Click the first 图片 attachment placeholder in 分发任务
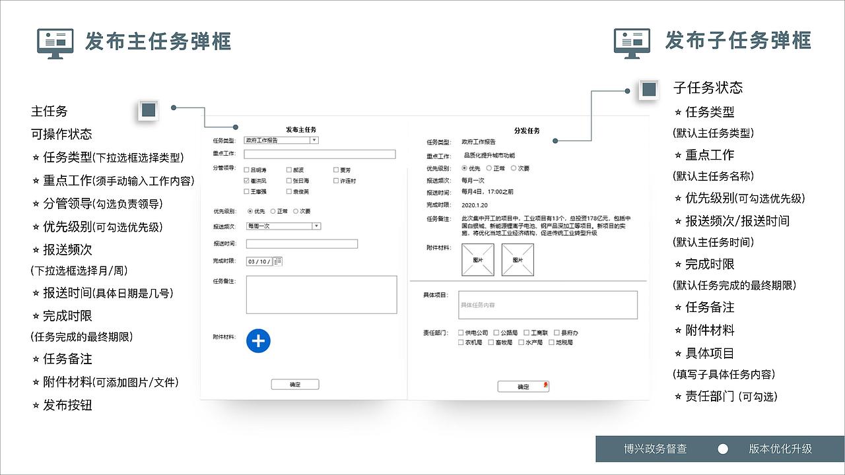845x475 pixels. 478,260
